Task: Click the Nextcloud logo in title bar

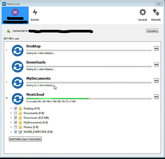Action: (4, 4)
